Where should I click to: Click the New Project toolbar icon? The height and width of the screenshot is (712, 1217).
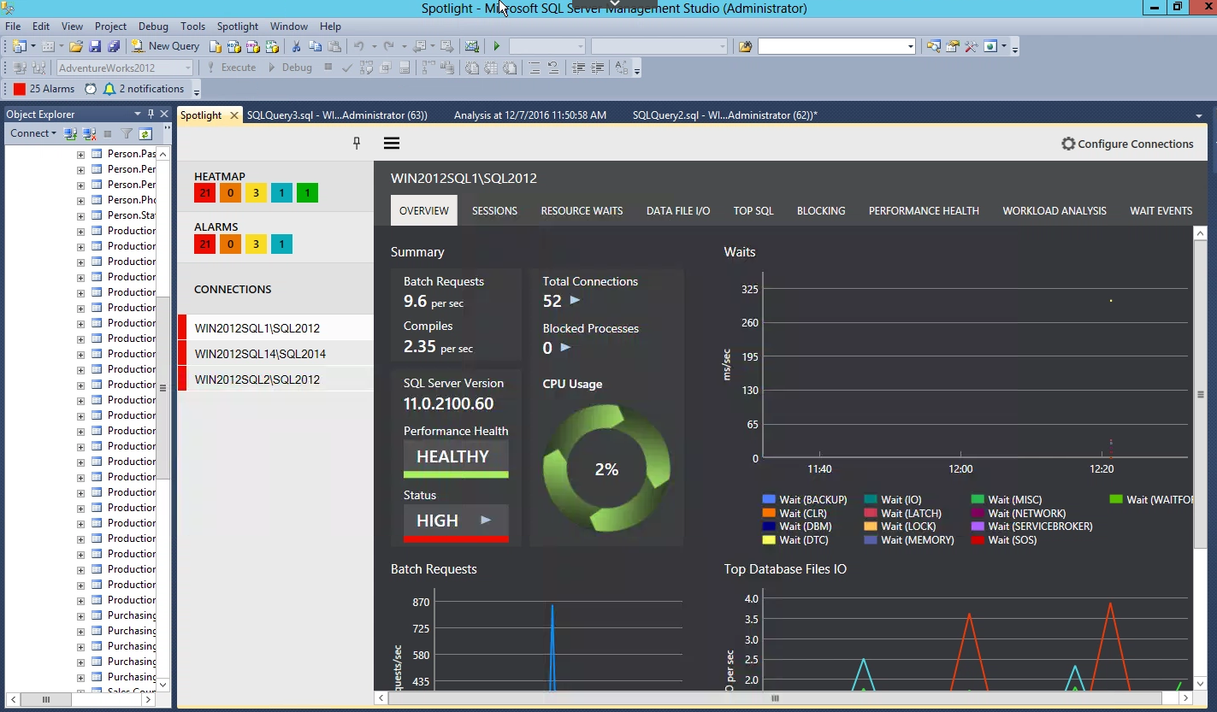(18, 46)
